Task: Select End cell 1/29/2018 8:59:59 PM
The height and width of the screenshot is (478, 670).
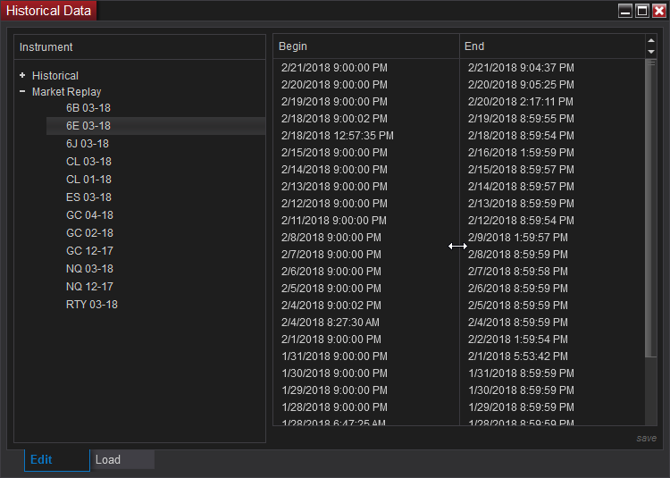Action: (522, 407)
